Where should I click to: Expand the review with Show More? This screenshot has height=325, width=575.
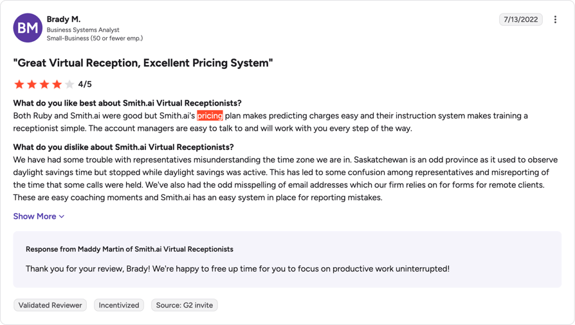click(x=39, y=216)
